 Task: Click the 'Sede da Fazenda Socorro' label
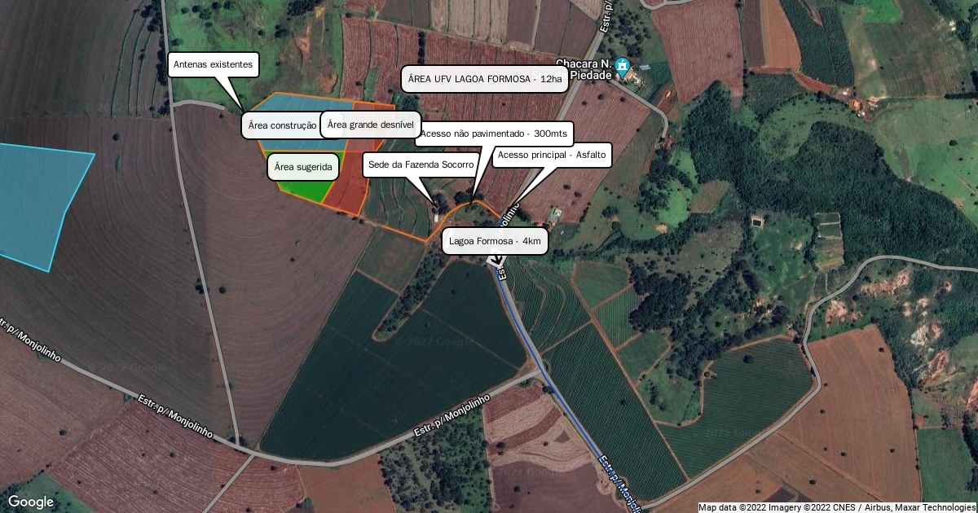[x=421, y=164]
